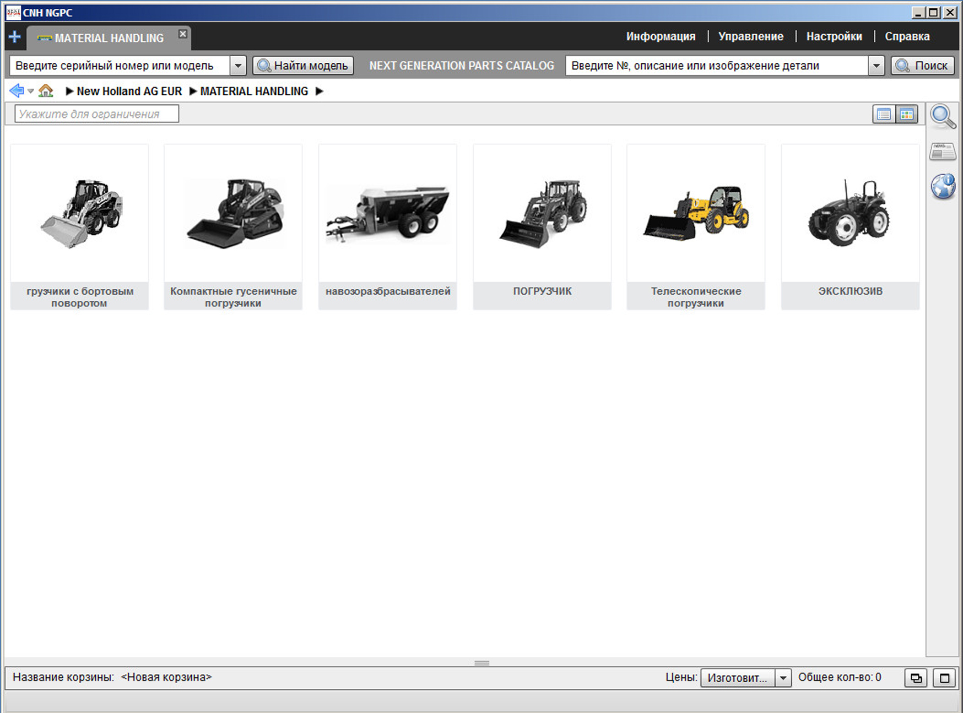The width and height of the screenshot is (963, 713).
Task: Click the Найти модель button
Action: tap(303, 66)
